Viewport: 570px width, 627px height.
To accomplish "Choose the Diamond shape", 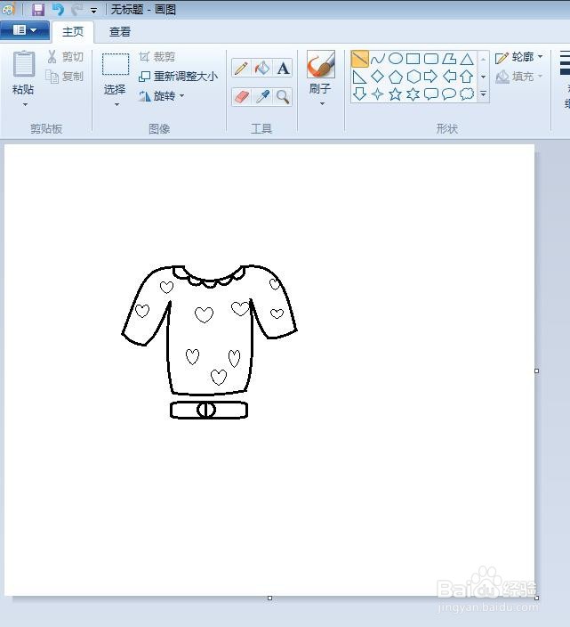I will point(377,77).
